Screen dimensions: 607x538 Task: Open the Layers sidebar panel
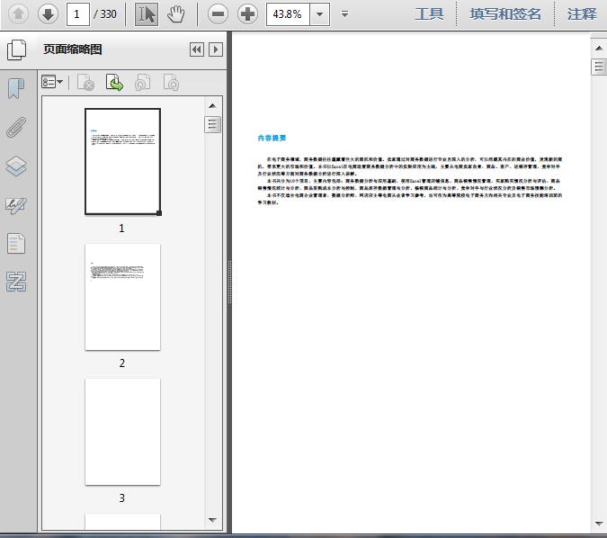16,166
